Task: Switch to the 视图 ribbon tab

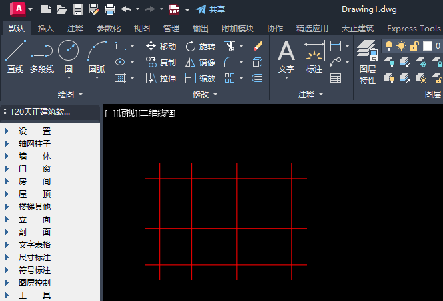Action: [x=141, y=28]
